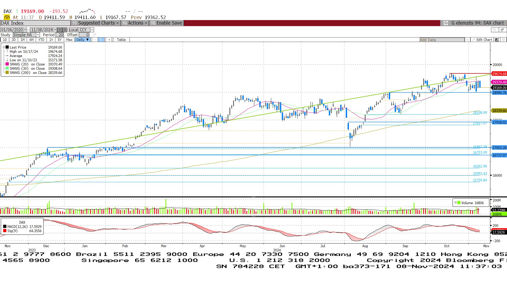507x281 pixels.
Task: Select the candlestick chart type icon
Action: click(101, 40)
